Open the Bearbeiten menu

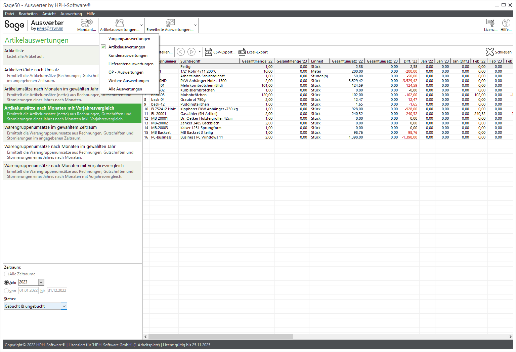(28, 14)
